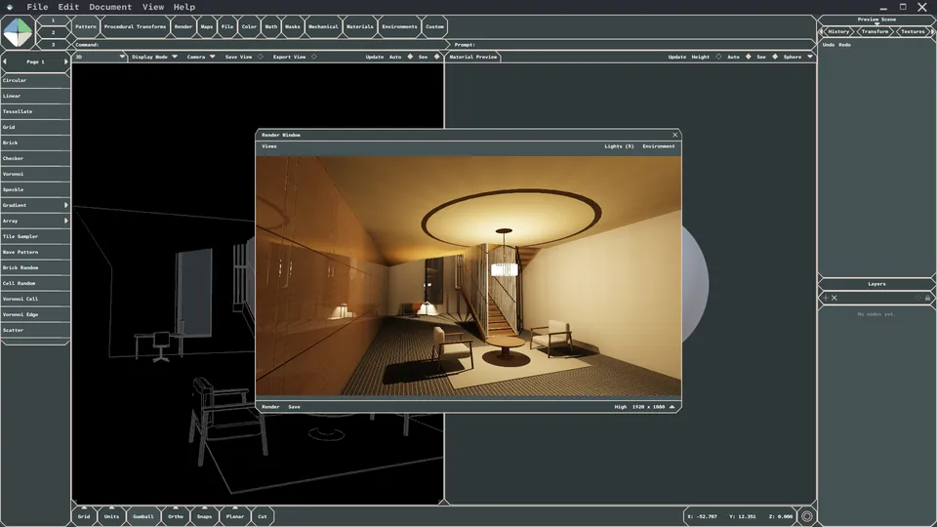Toggle Ortho mode in bottom bar
This screenshot has height=527, width=937.
click(x=175, y=516)
